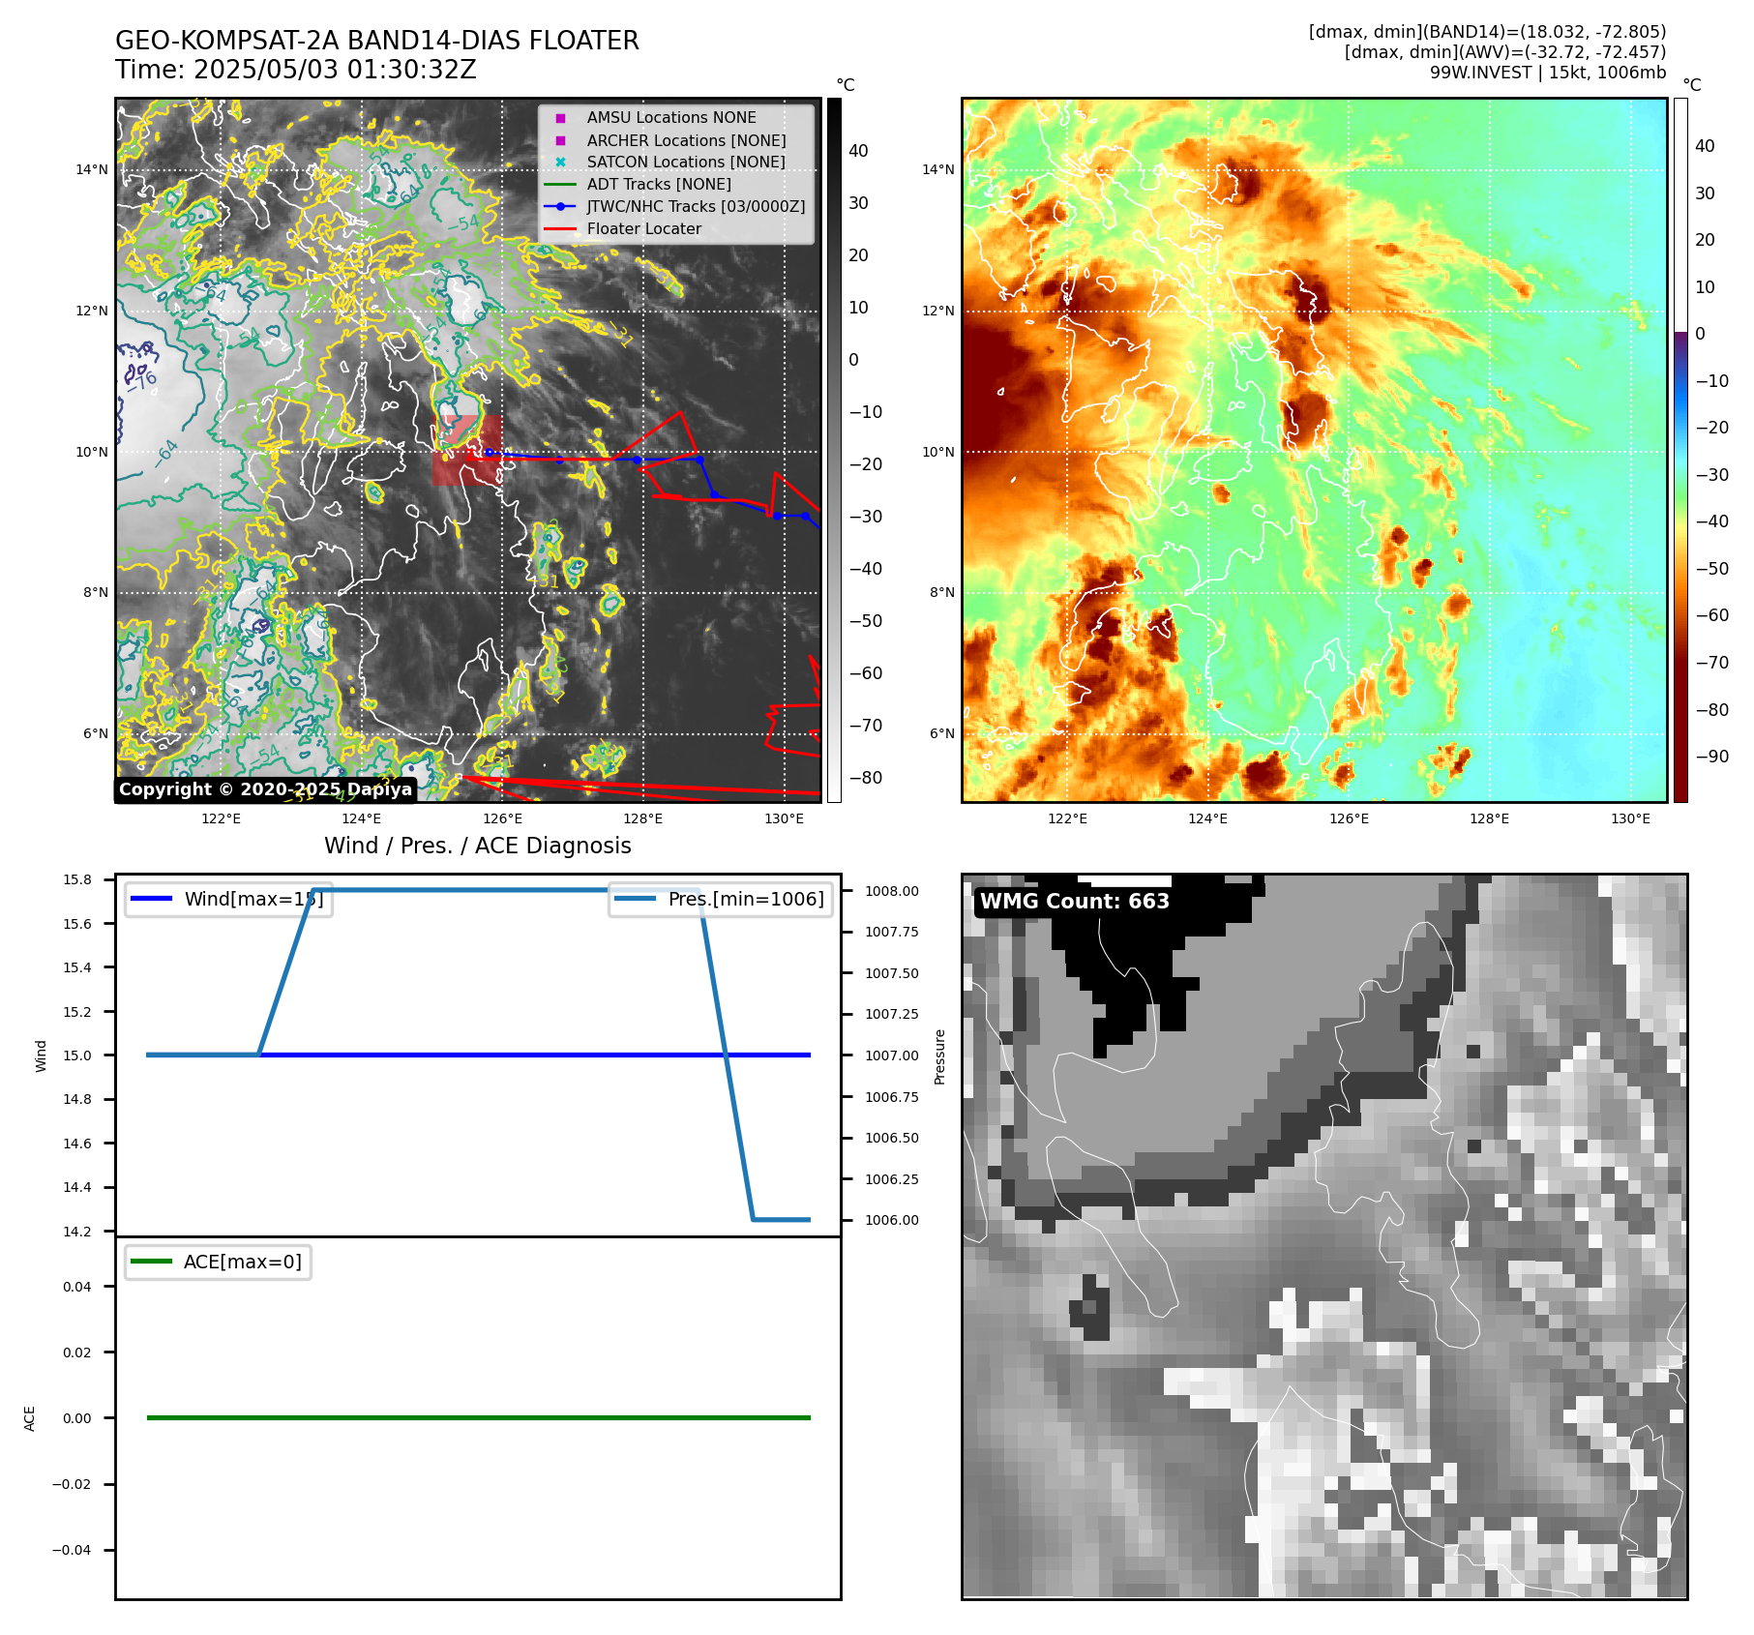Click the 'GEO-KOMPSAT-2A BAND14-DIAS FLOATER' title
Screen dimensions: 1754x1635
click(x=377, y=41)
